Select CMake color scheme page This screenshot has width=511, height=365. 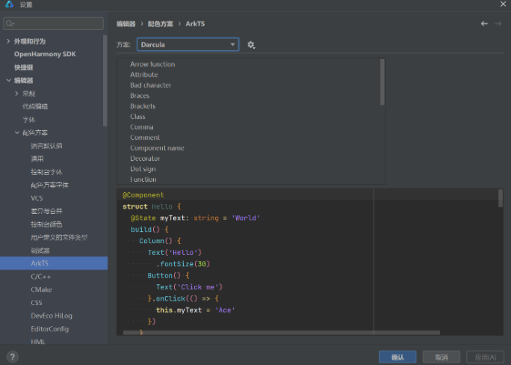[x=41, y=289]
